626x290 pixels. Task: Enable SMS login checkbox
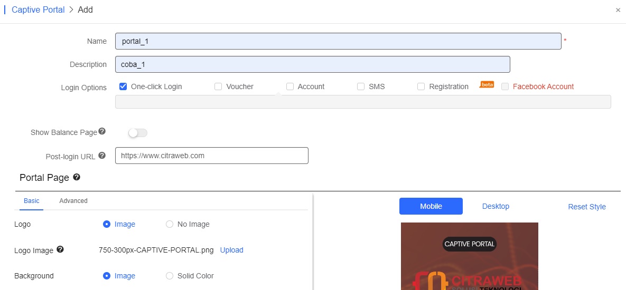(361, 86)
